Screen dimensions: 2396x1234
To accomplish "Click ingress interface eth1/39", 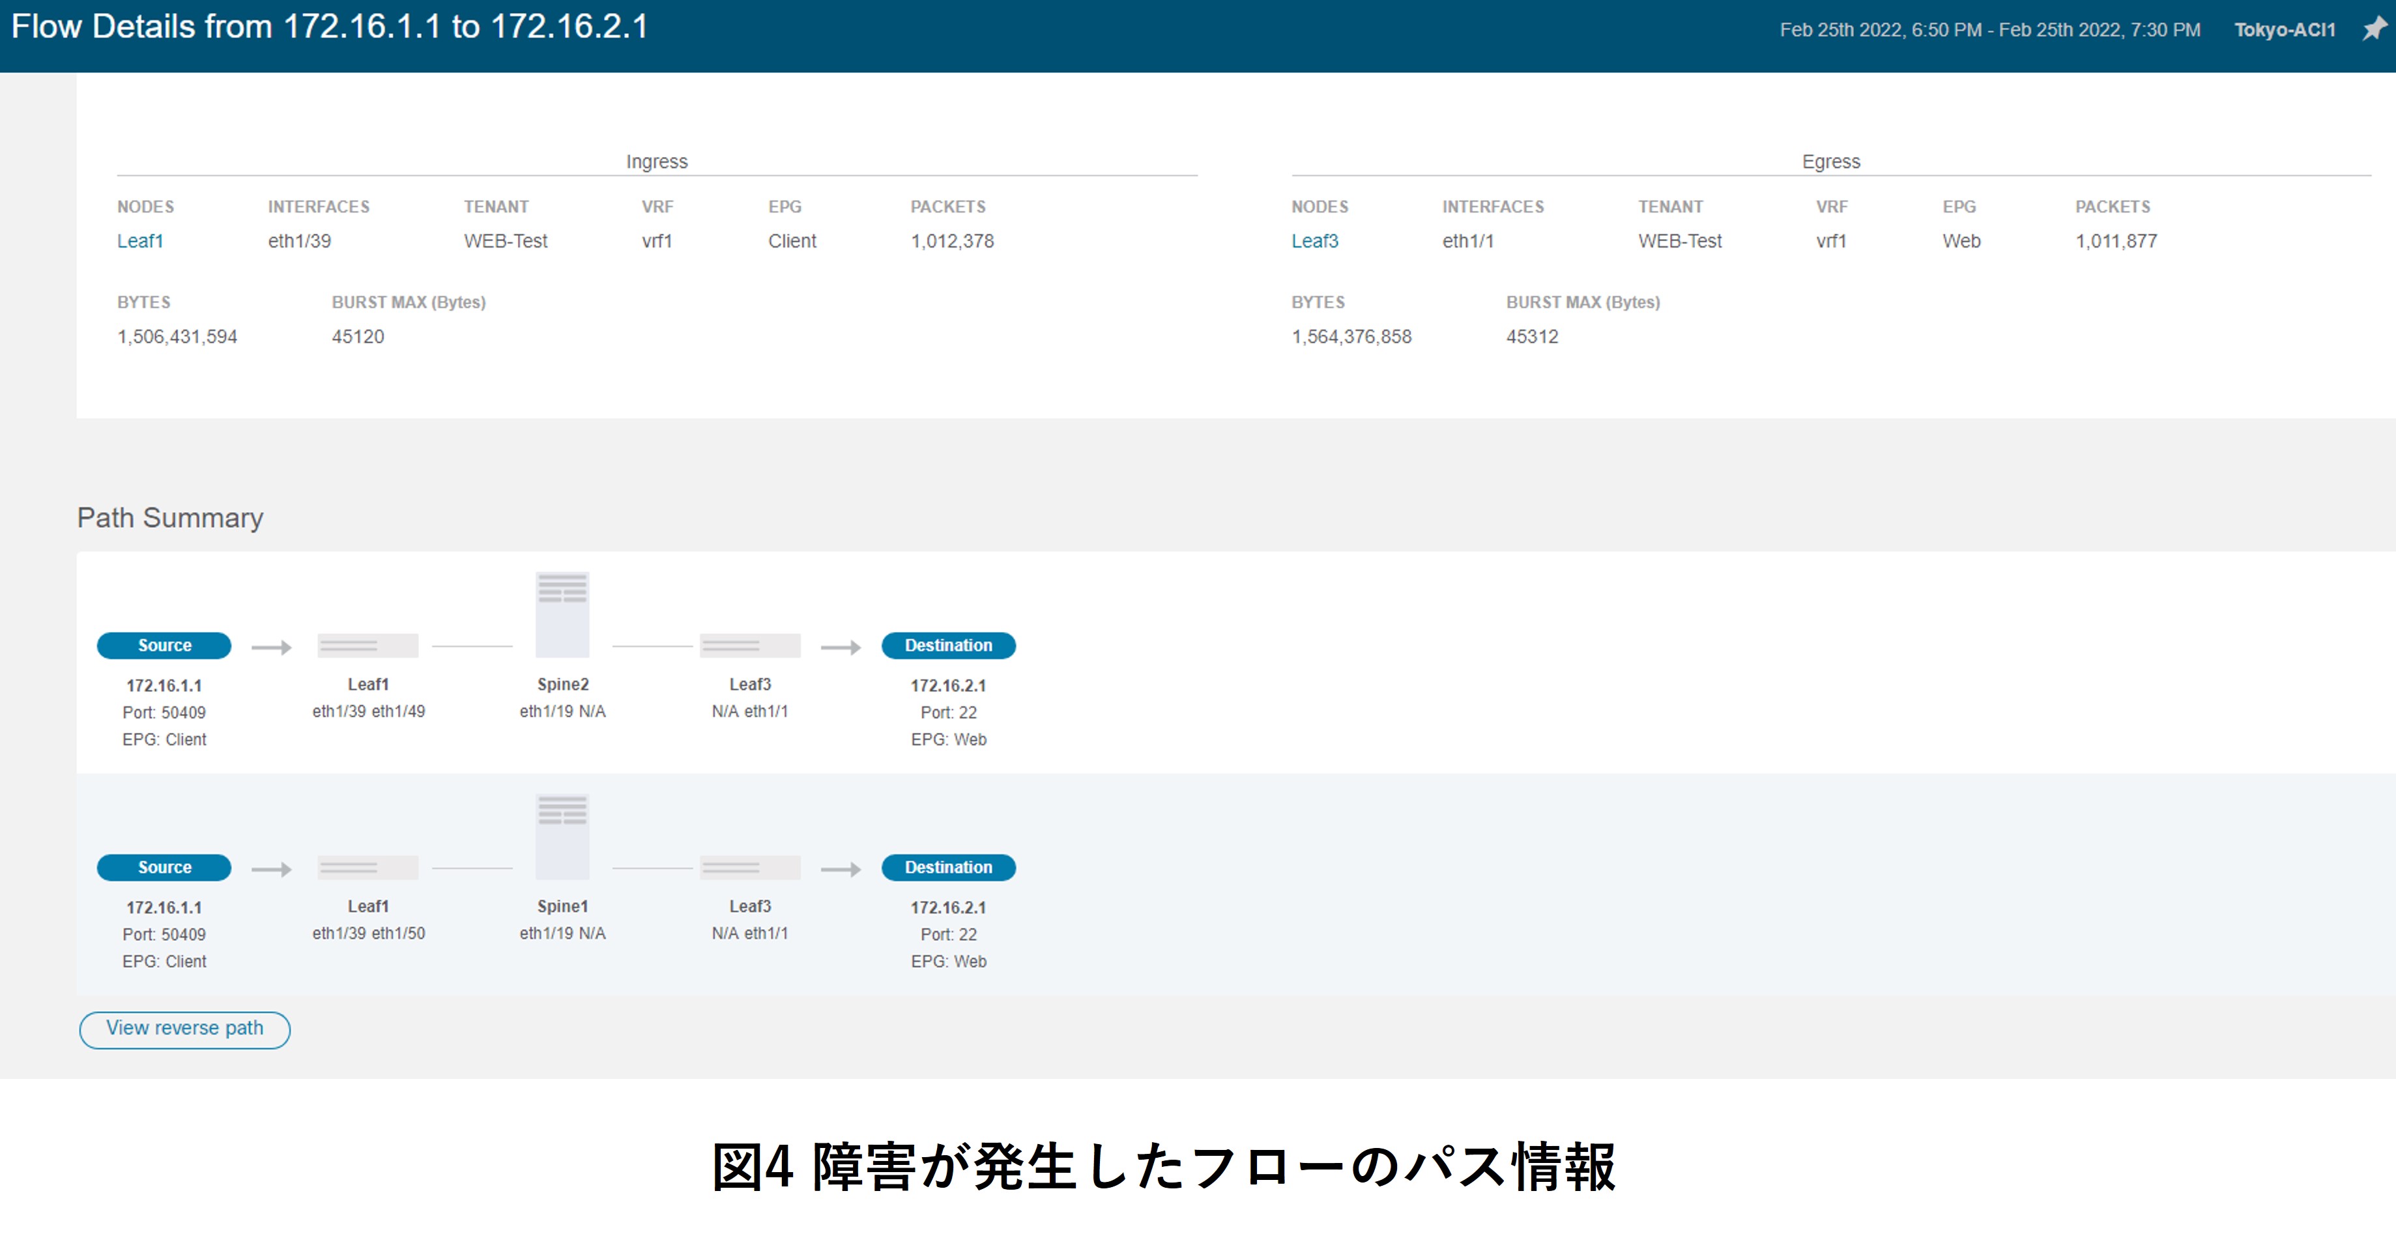I will (300, 241).
